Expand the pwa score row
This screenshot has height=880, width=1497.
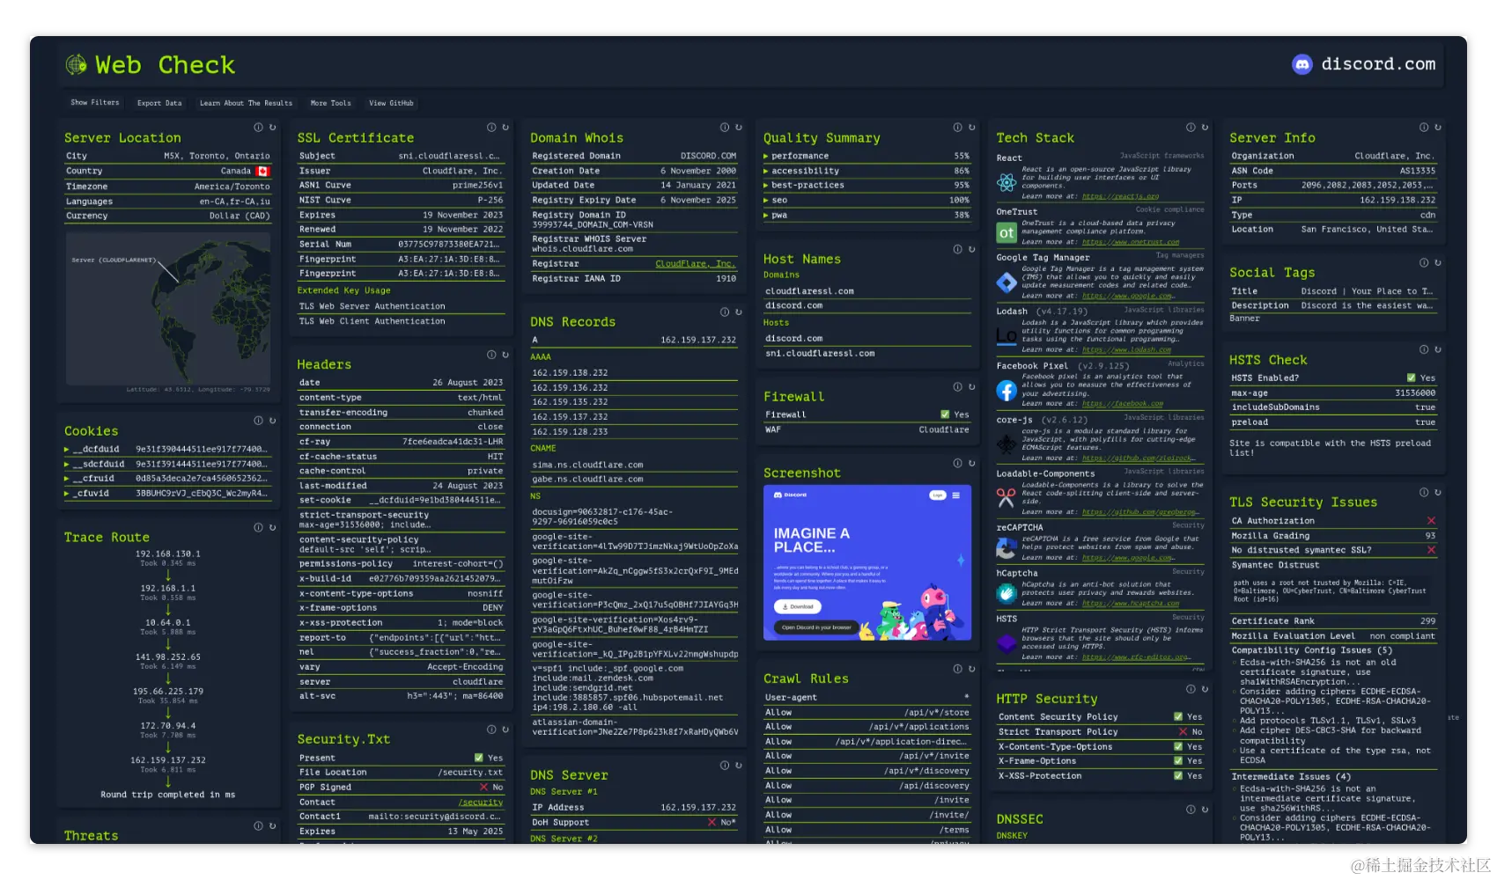tap(866, 215)
